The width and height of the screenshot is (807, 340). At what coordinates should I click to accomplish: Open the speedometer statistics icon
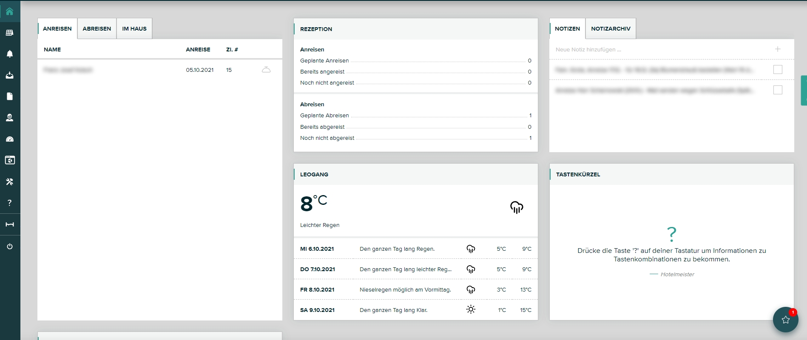(x=9, y=139)
